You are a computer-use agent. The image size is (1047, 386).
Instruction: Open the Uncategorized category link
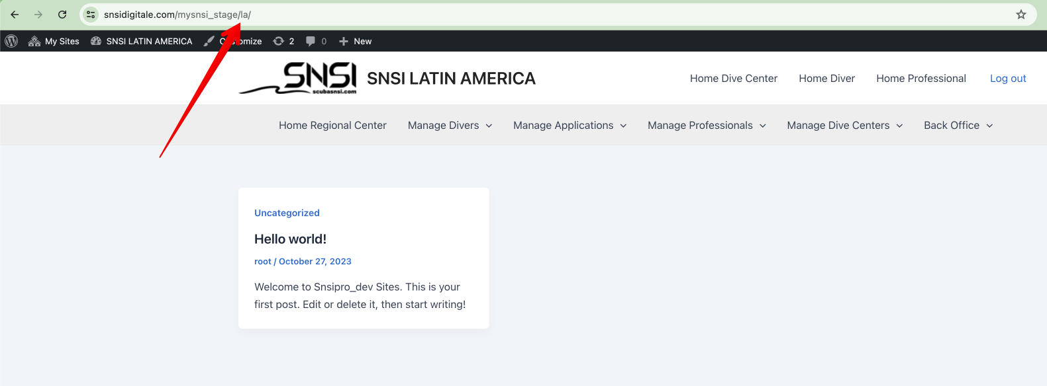click(287, 213)
